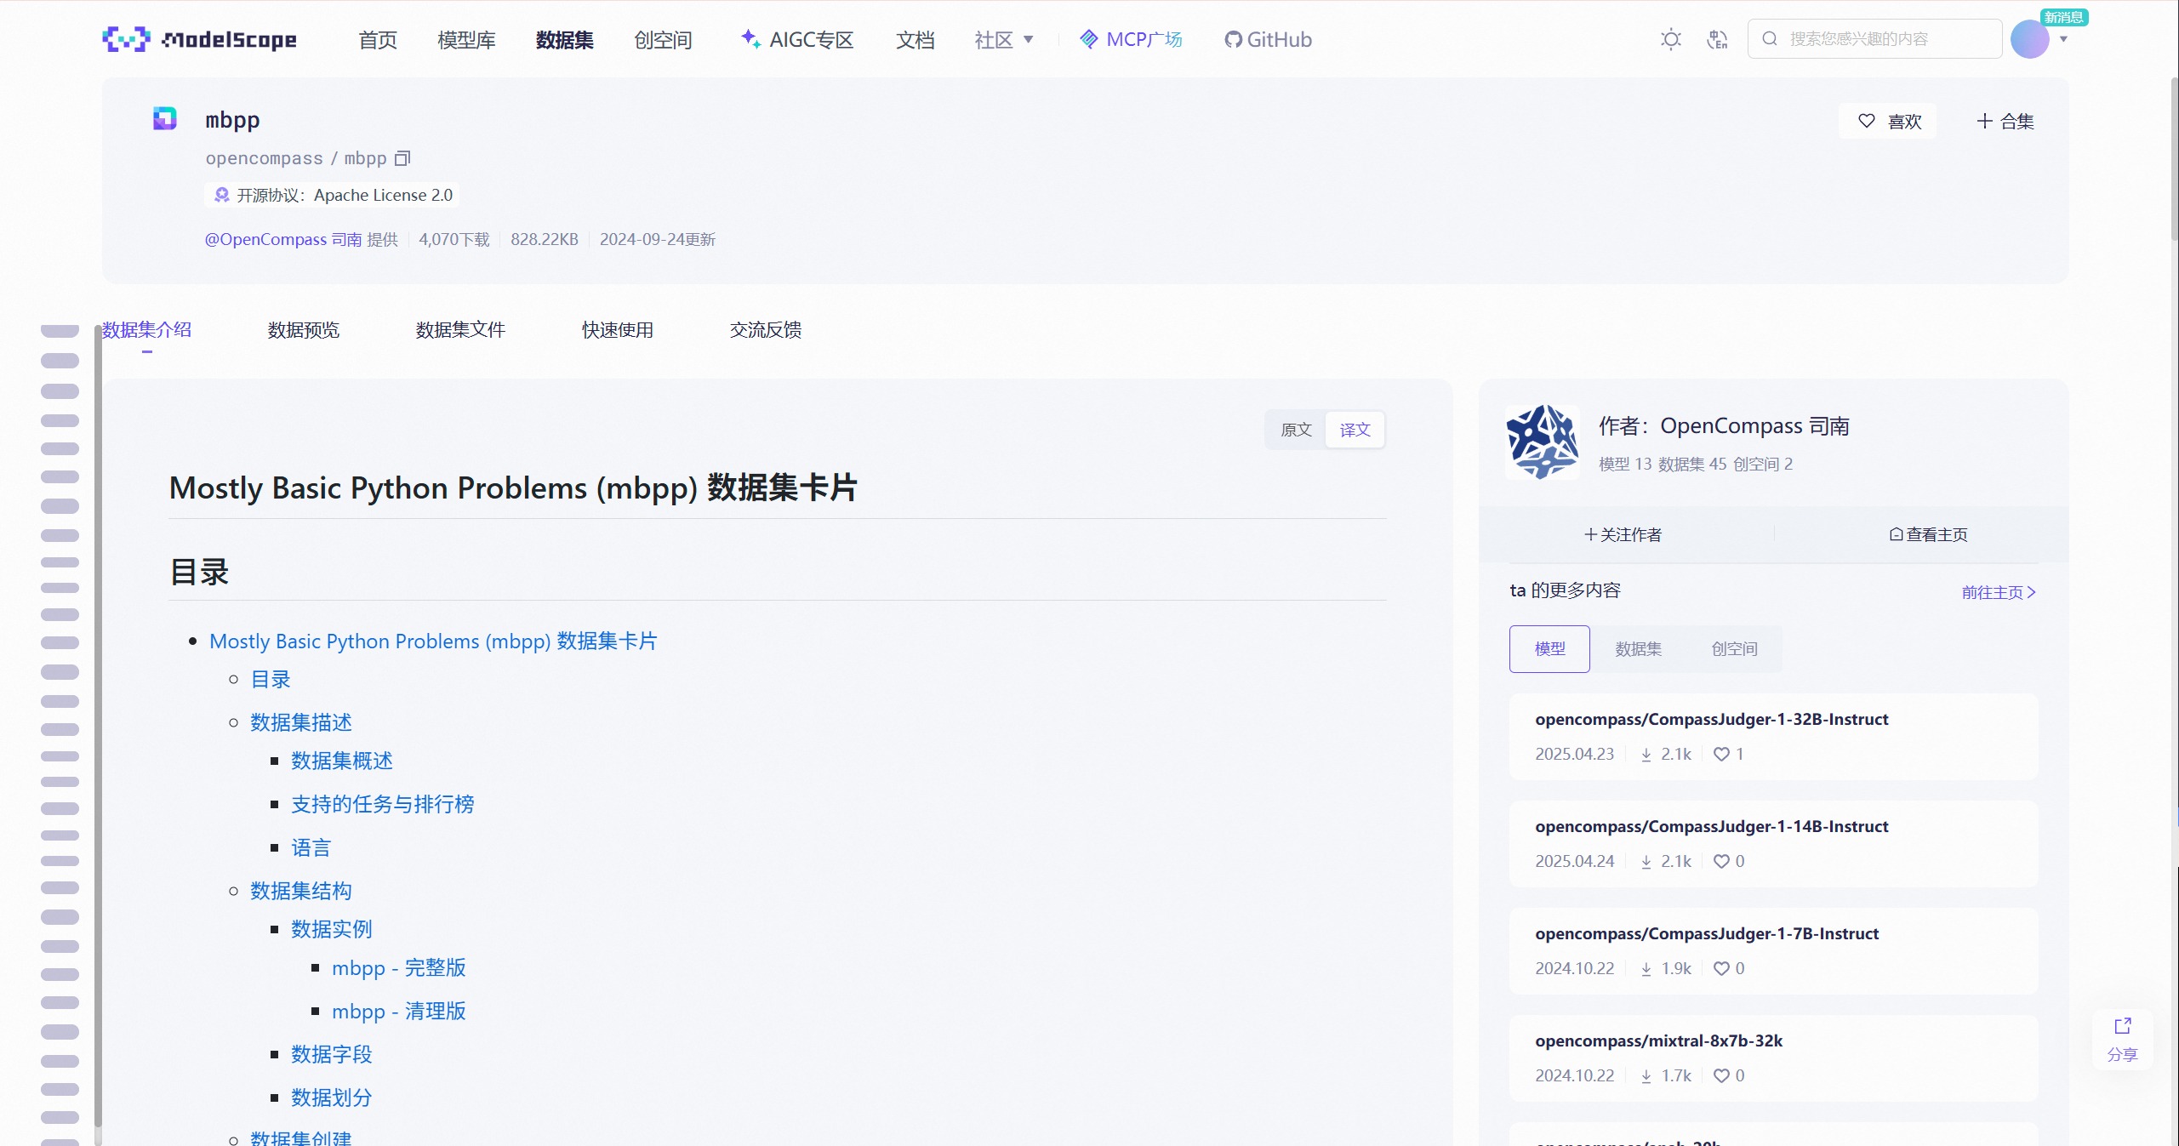Open the mbpp - 清理版 contents link

pos(399,1011)
